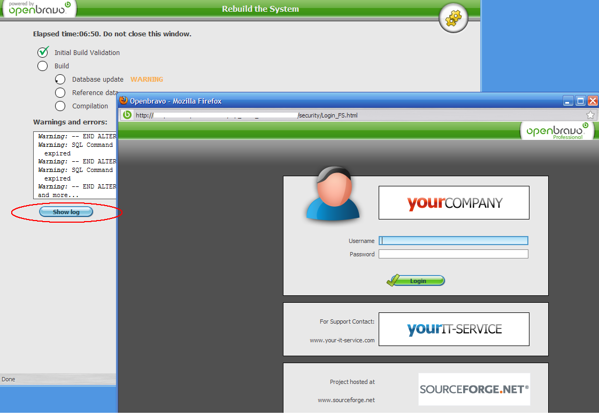The height and width of the screenshot is (416, 599).
Task: Click the bookmark star in Firefox address bar
Action: point(590,115)
